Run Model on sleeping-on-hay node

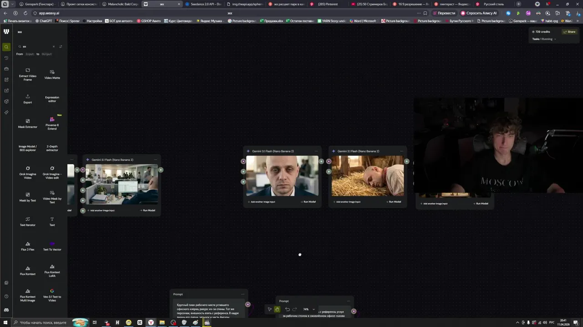[394, 202]
